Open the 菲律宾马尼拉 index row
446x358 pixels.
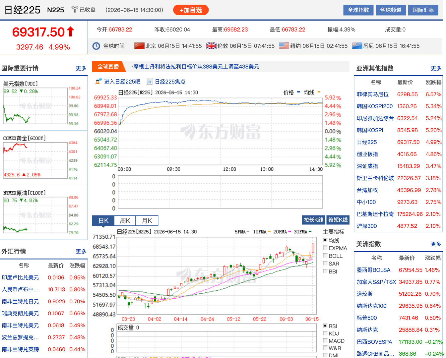click(x=399, y=94)
